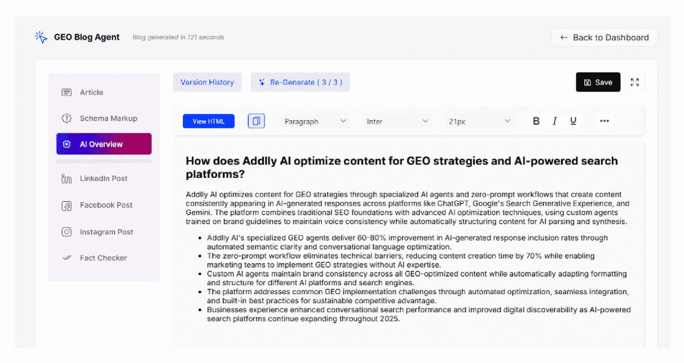Toggle italic formatting
684x363 pixels.
tap(555, 121)
